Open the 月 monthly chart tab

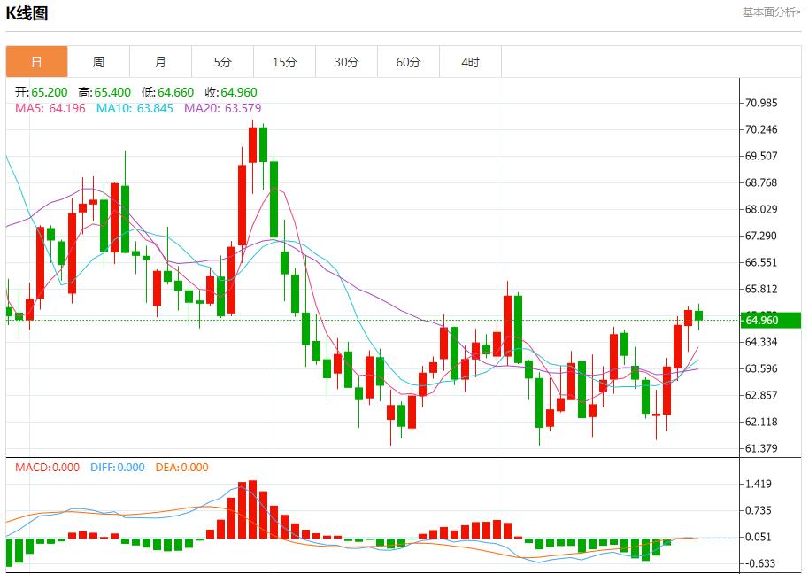pyautogui.click(x=160, y=62)
